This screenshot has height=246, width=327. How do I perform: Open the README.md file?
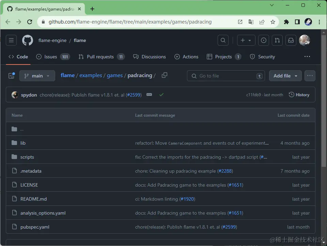coord(34,199)
